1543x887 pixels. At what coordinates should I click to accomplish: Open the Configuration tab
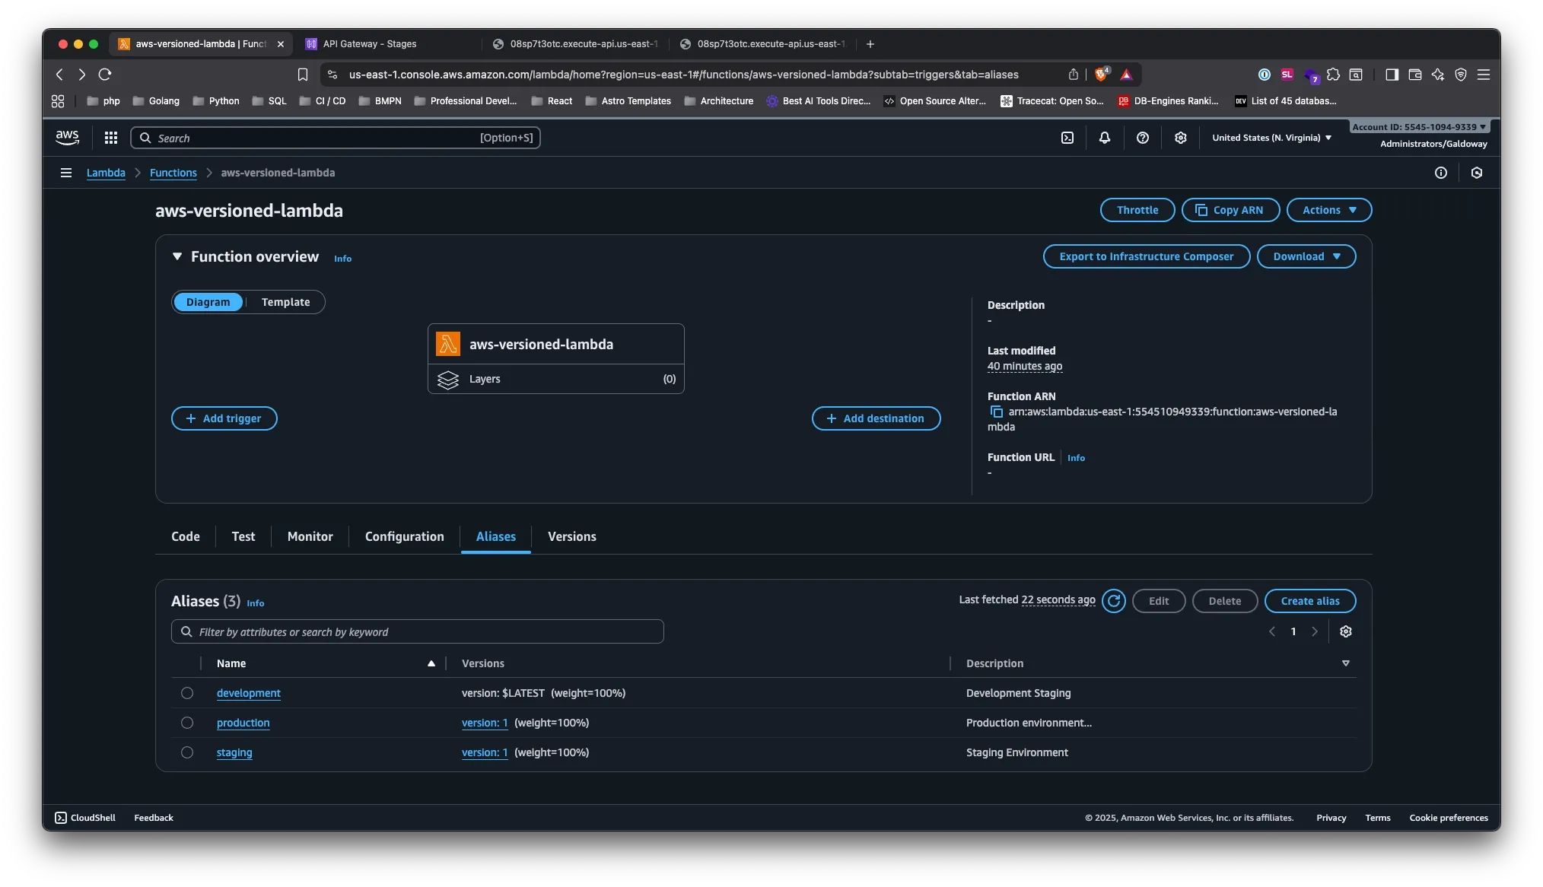[x=404, y=536]
